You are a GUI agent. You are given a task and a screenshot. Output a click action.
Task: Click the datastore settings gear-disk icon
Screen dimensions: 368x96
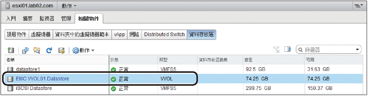61,50
